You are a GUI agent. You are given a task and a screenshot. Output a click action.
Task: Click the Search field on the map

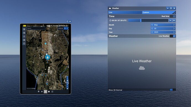coord(36,28)
